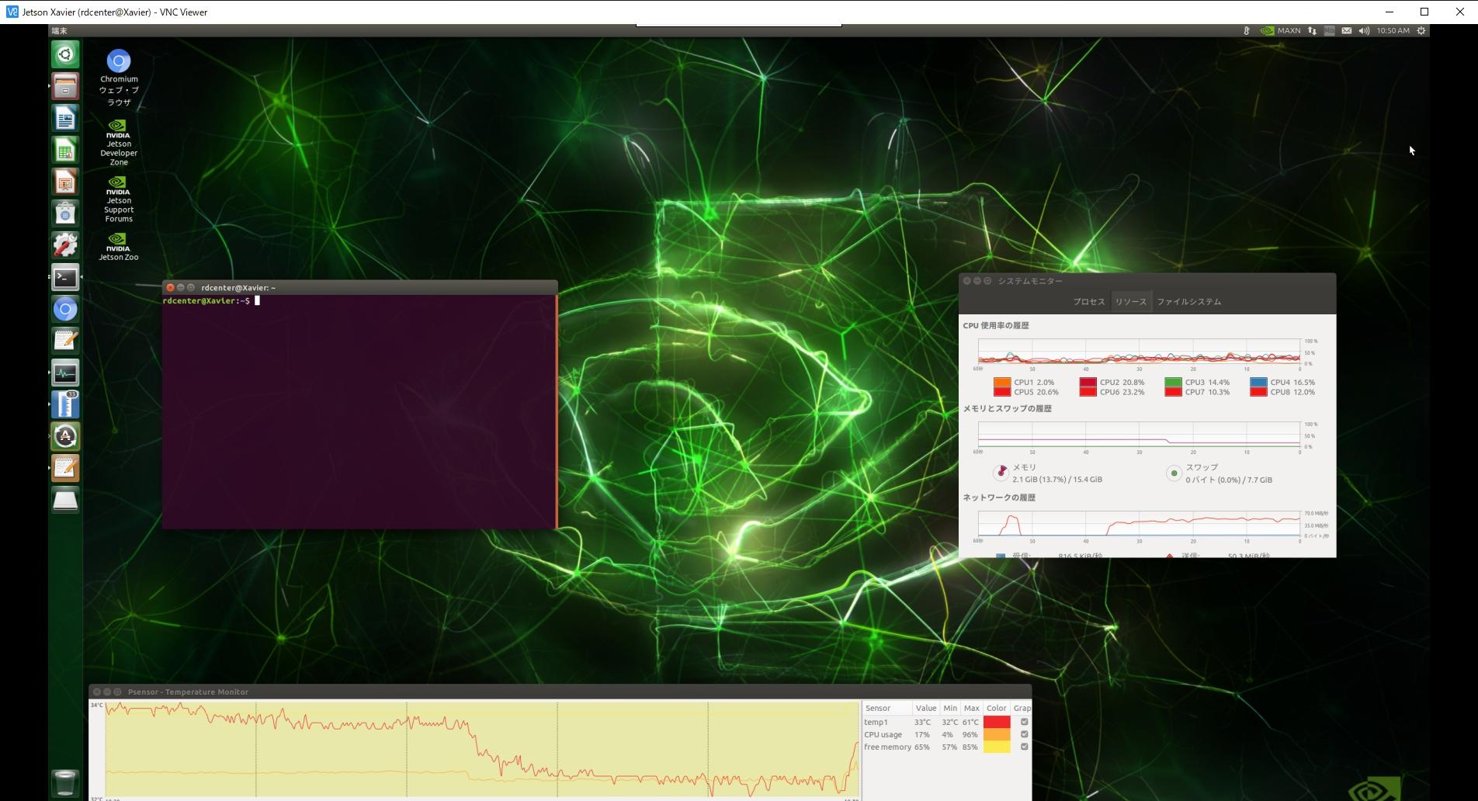Change CPU1 orange color swatch

pyautogui.click(x=1002, y=382)
